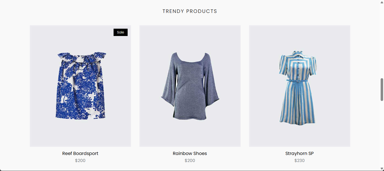Click the vertical scrollbar thumb
The image size is (384, 171).
click(x=382, y=89)
